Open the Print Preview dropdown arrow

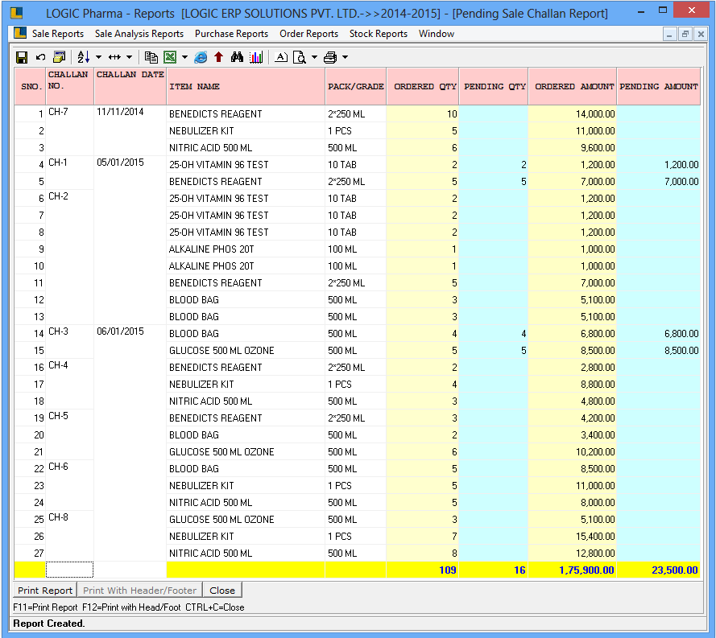(x=314, y=57)
